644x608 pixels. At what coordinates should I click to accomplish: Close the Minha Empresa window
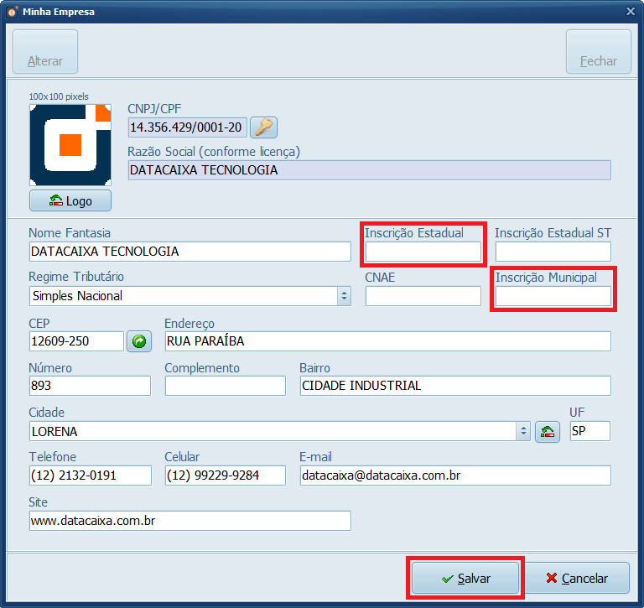630,12
